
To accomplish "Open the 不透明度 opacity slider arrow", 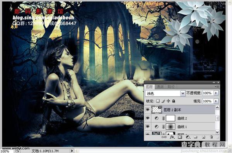I will point(216,93).
